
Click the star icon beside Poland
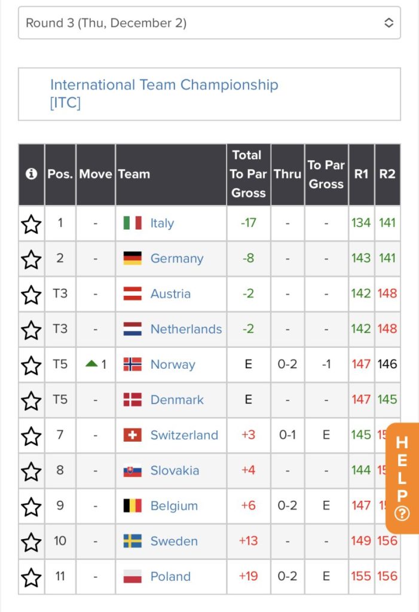[31, 577]
